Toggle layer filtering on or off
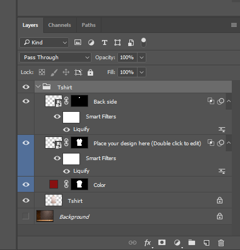The image size is (240, 250). click(144, 43)
